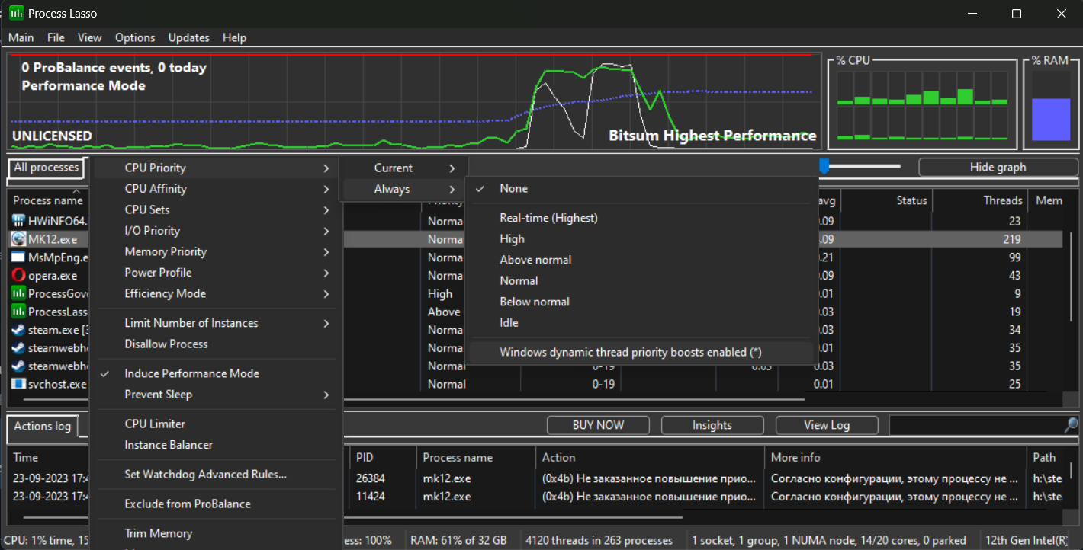Click the ProcessGovernor process icon
This screenshot has width=1083, height=550.
19,293
